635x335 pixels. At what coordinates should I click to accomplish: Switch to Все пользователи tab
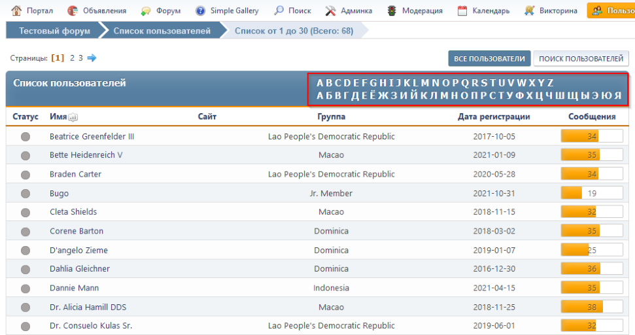click(489, 59)
